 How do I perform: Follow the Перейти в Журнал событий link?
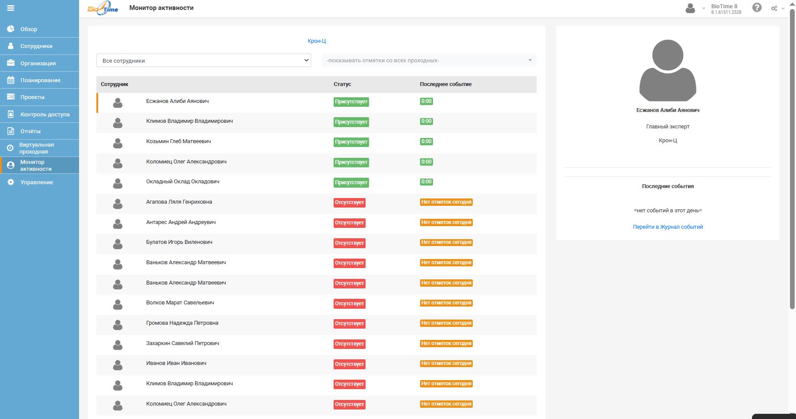pyautogui.click(x=668, y=227)
